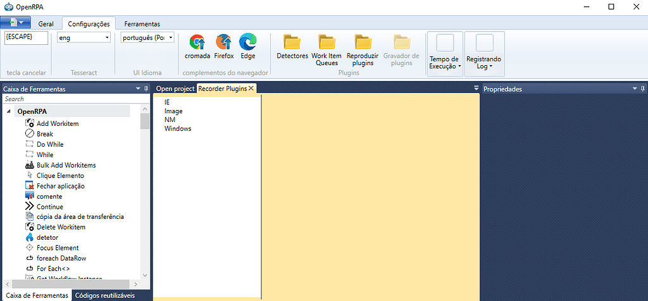Pin the Caixa de Ferramentas panel
The width and height of the screenshot is (648, 301).
click(146, 89)
